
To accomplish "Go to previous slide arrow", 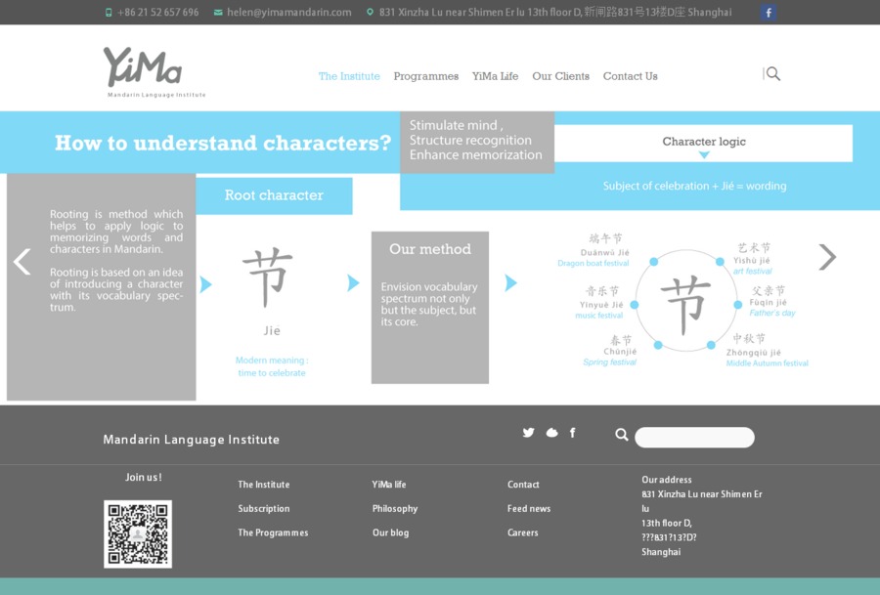I will click(x=22, y=261).
